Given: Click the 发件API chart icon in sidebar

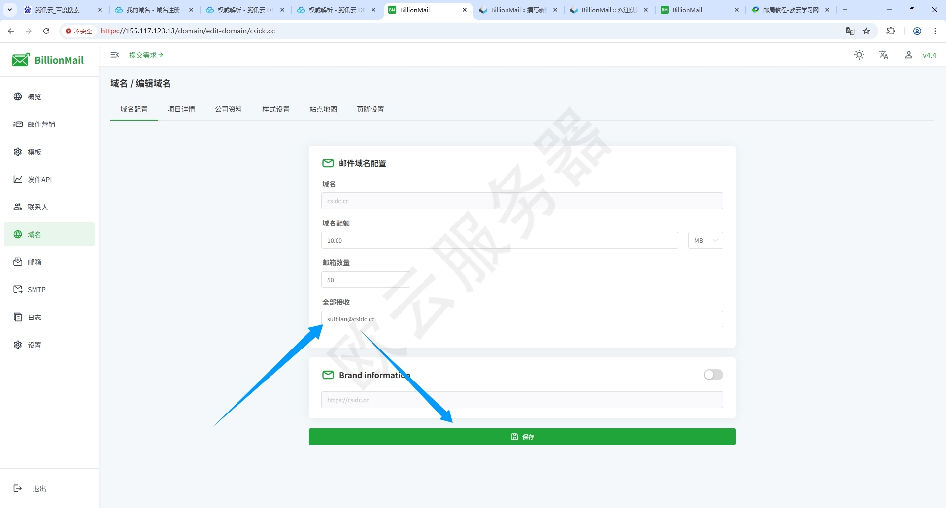Looking at the screenshot, I should click(18, 179).
